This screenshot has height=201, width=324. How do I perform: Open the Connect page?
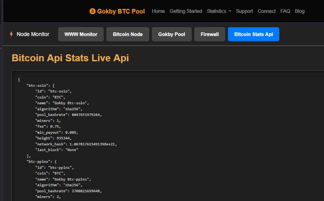click(x=266, y=11)
